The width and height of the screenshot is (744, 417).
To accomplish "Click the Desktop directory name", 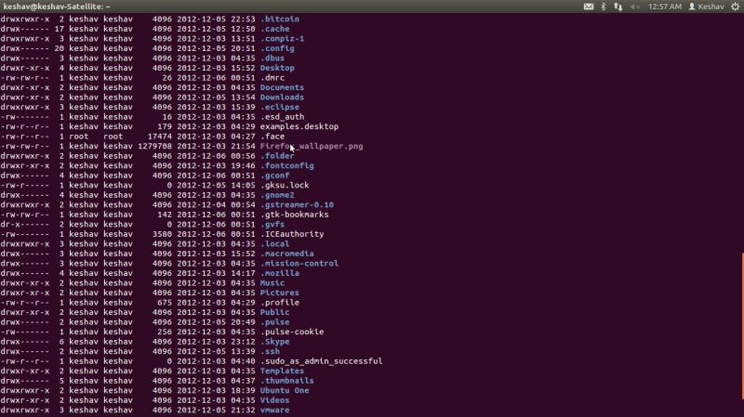I will click(277, 68).
